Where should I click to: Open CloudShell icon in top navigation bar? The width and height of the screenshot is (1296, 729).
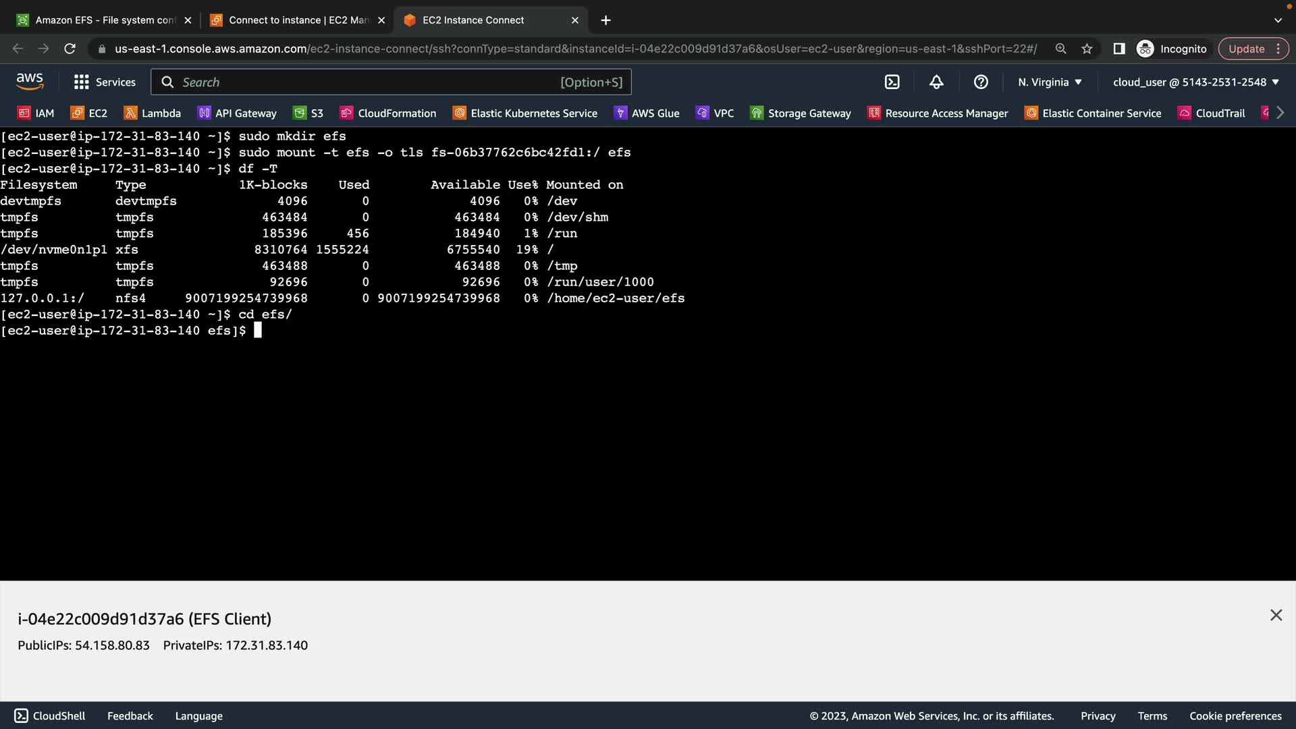point(892,82)
